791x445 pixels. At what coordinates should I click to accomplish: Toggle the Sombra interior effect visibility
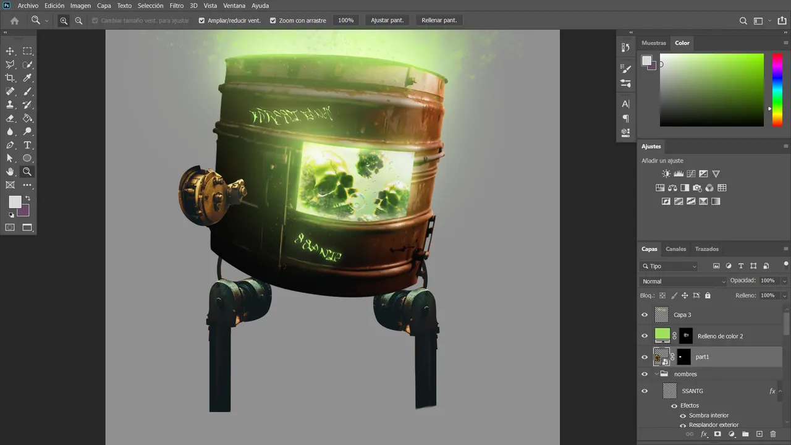[683, 415]
